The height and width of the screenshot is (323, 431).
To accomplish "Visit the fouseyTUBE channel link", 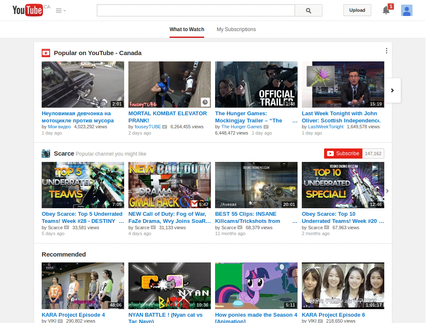I will point(148,127).
